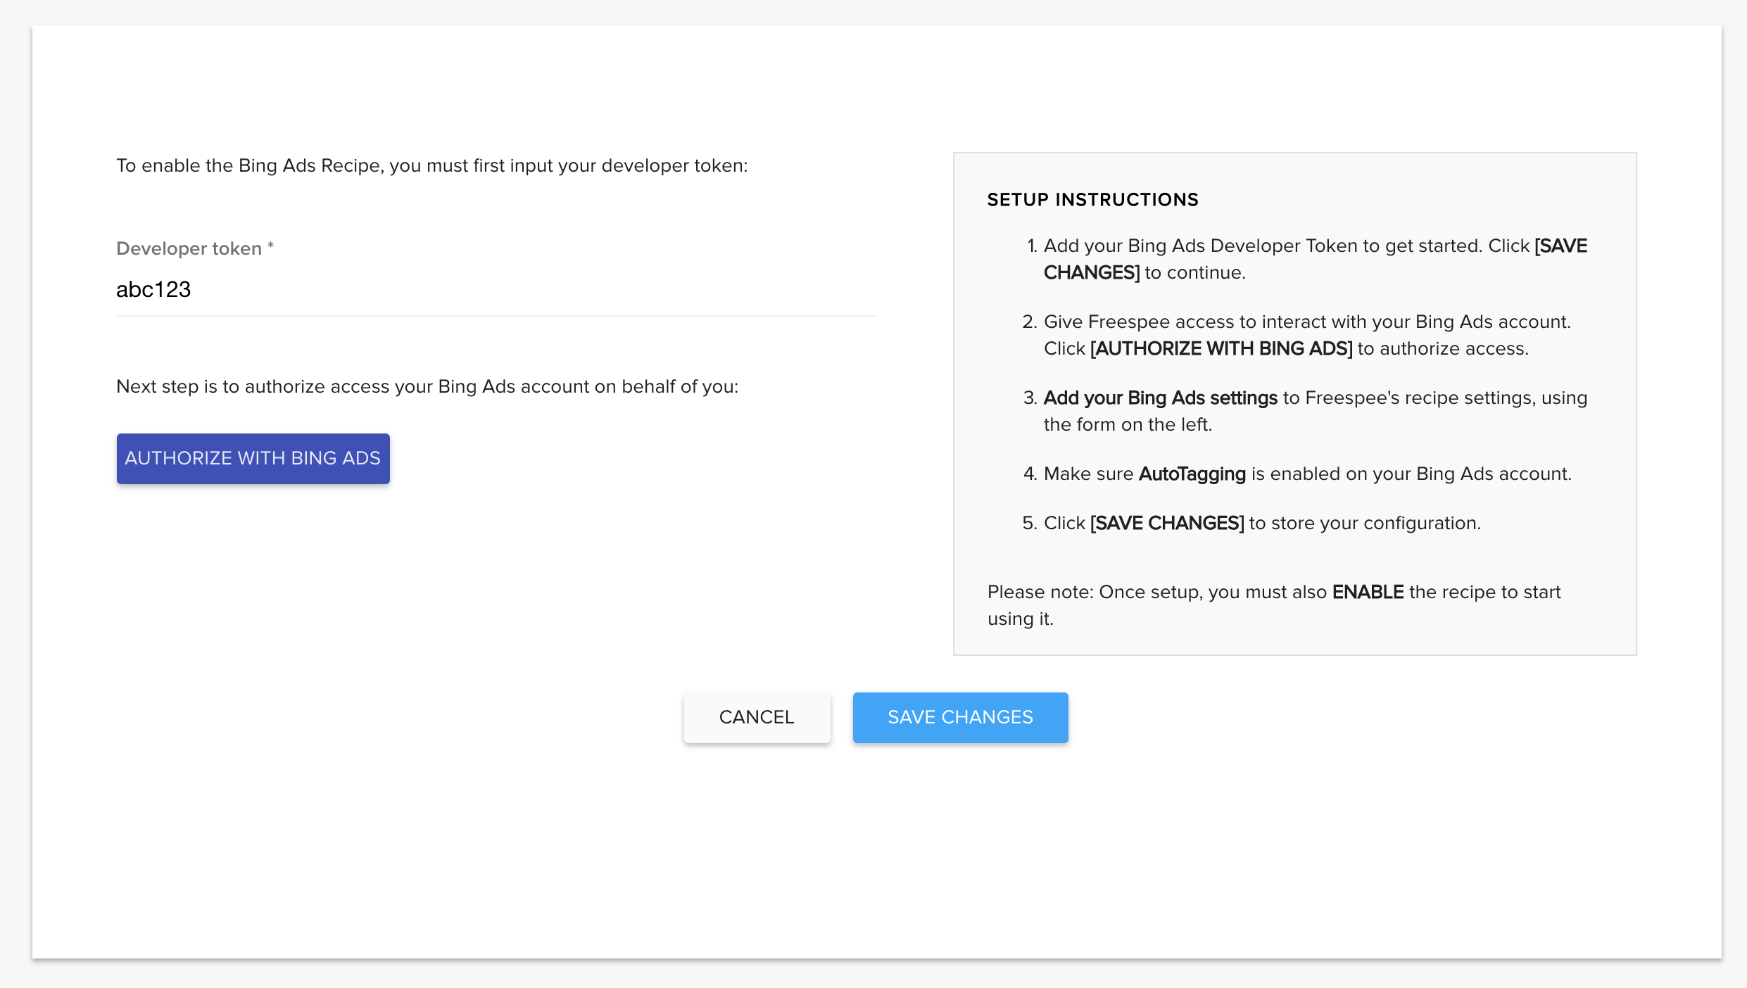
Task: Click 'the form on the left' text in step 3
Action: point(1127,425)
